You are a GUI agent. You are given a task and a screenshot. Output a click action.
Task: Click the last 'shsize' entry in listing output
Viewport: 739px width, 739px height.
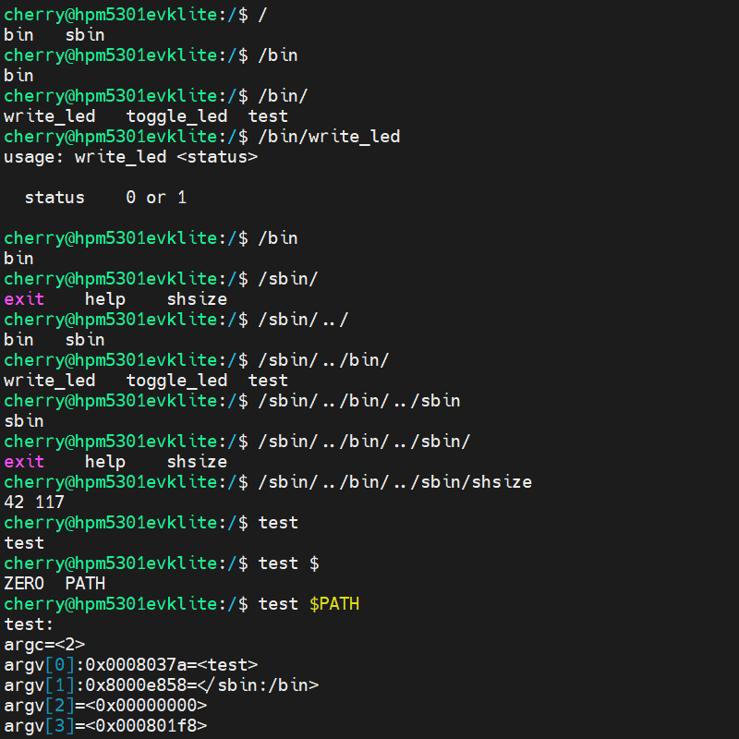(197, 462)
